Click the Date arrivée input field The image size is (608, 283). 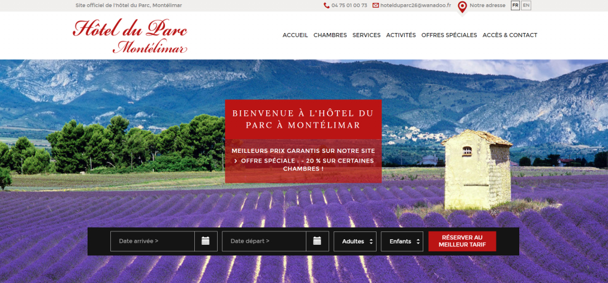point(152,241)
